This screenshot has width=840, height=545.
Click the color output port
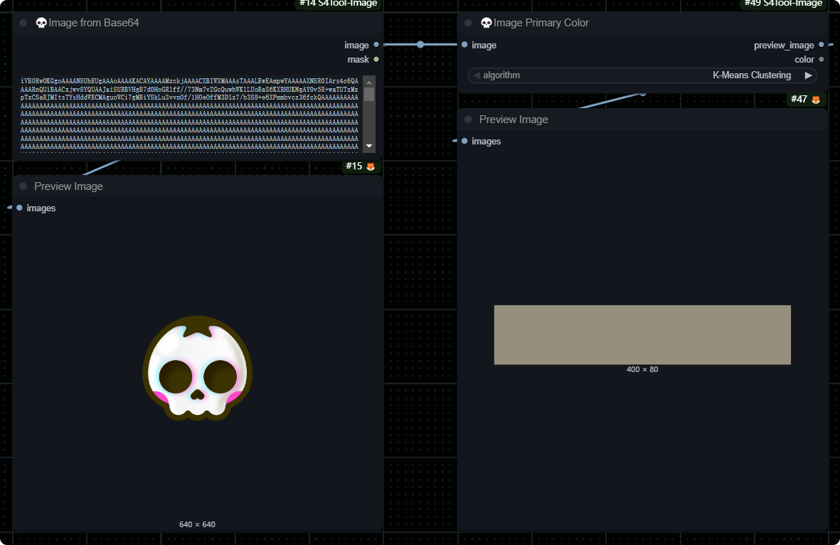pos(822,59)
